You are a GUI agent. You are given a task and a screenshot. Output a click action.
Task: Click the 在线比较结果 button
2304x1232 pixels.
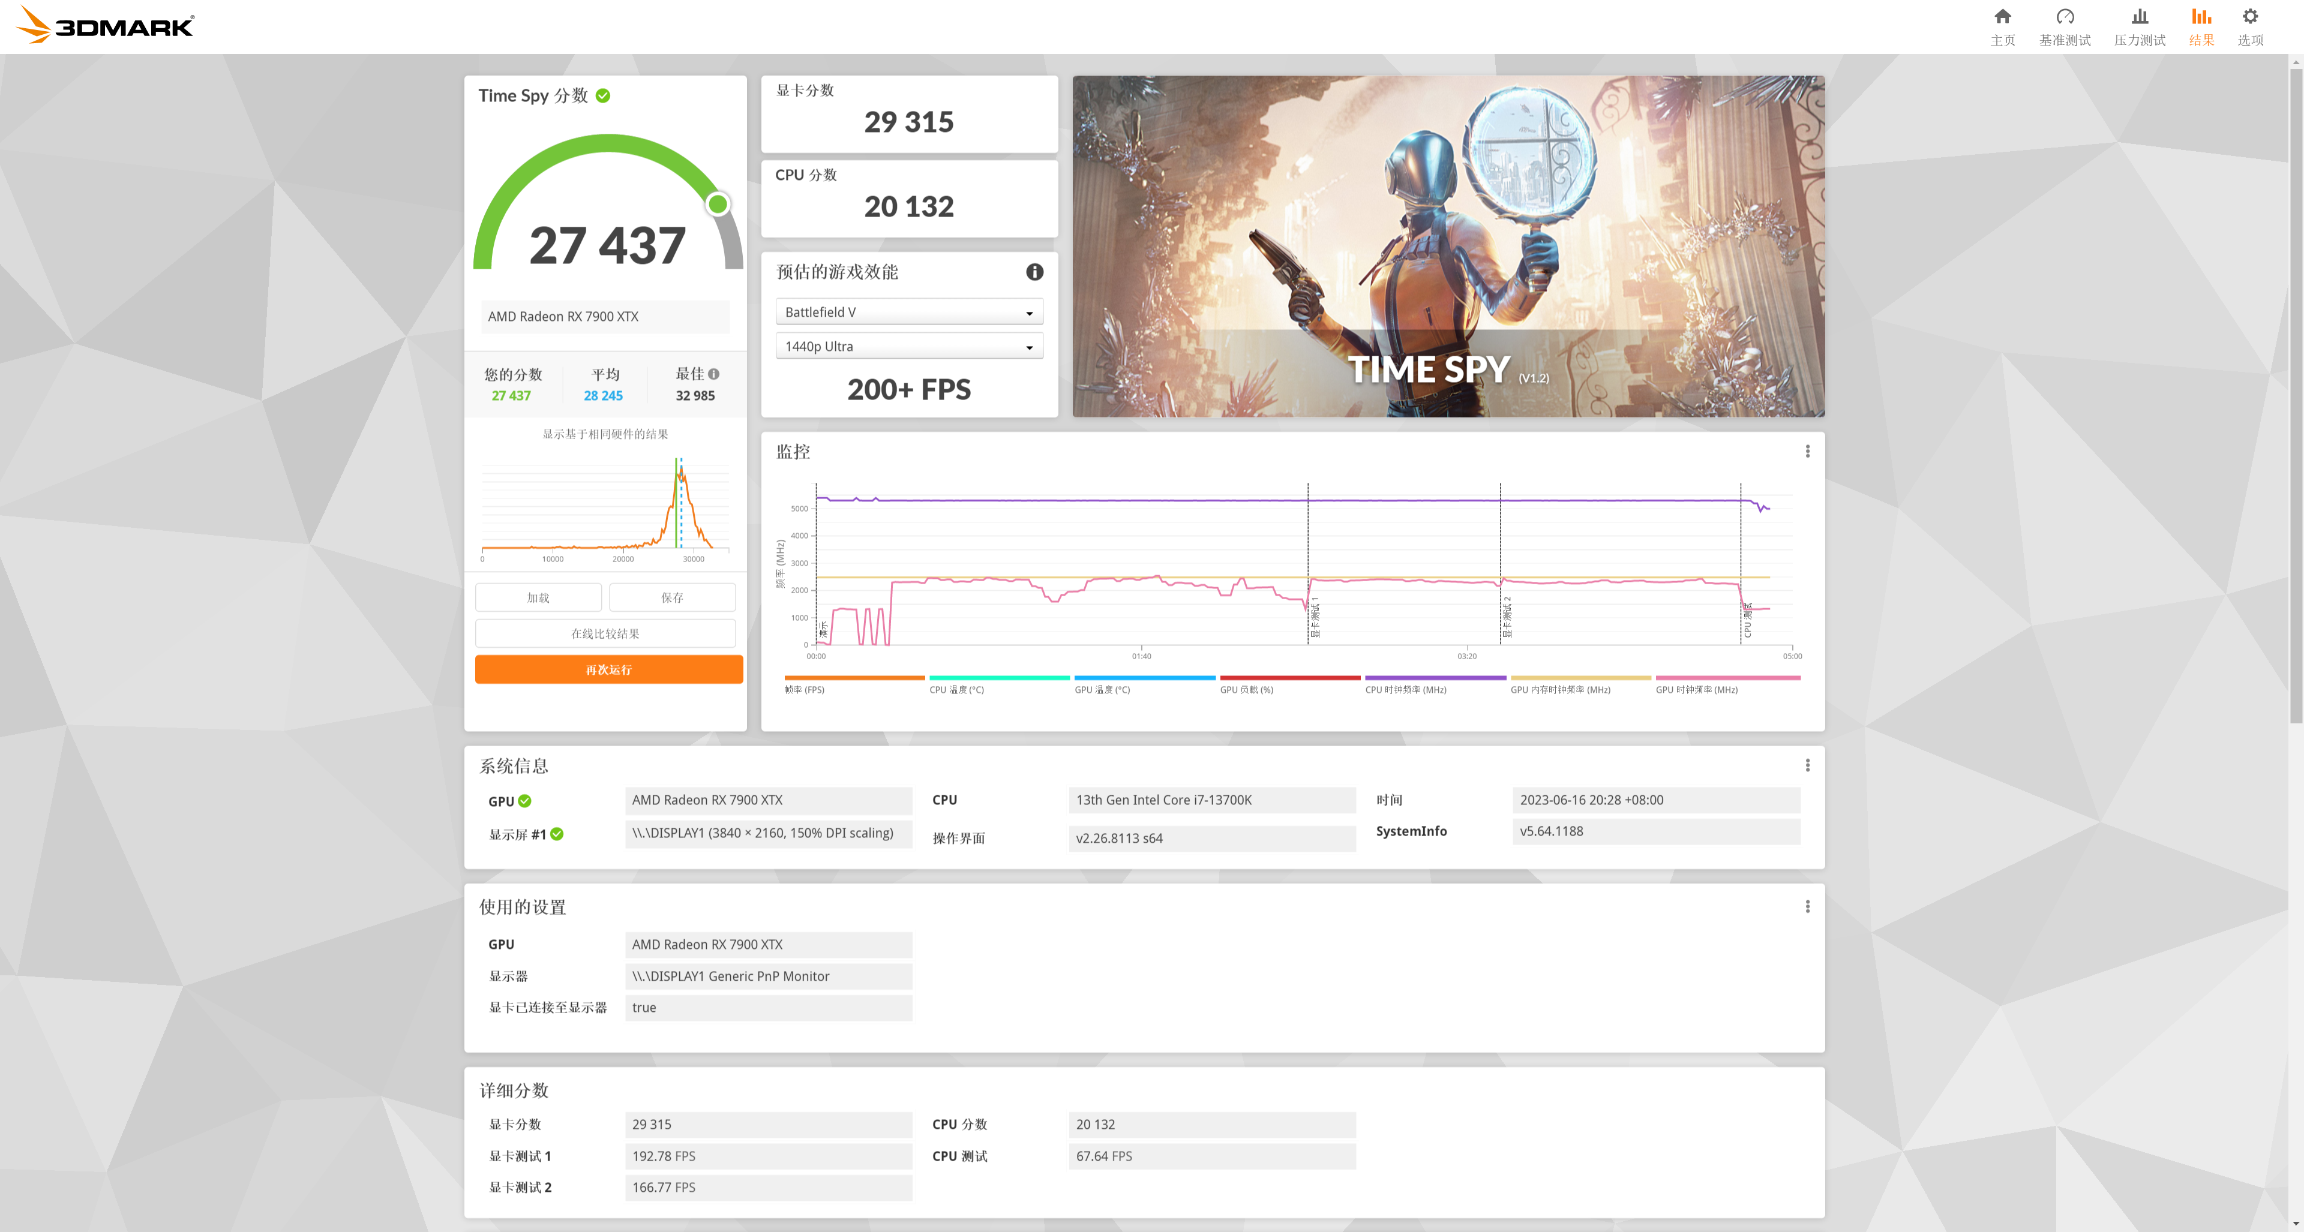click(x=605, y=634)
